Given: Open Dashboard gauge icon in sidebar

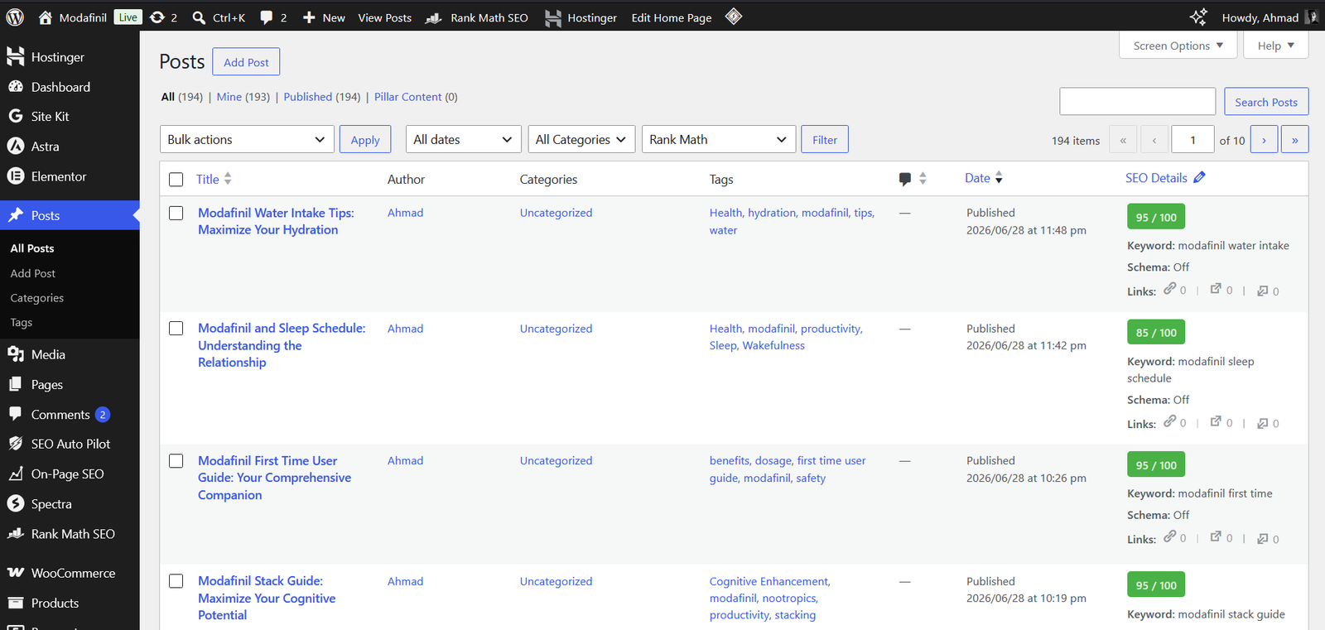Looking at the screenshot, I should pos(15,87).
